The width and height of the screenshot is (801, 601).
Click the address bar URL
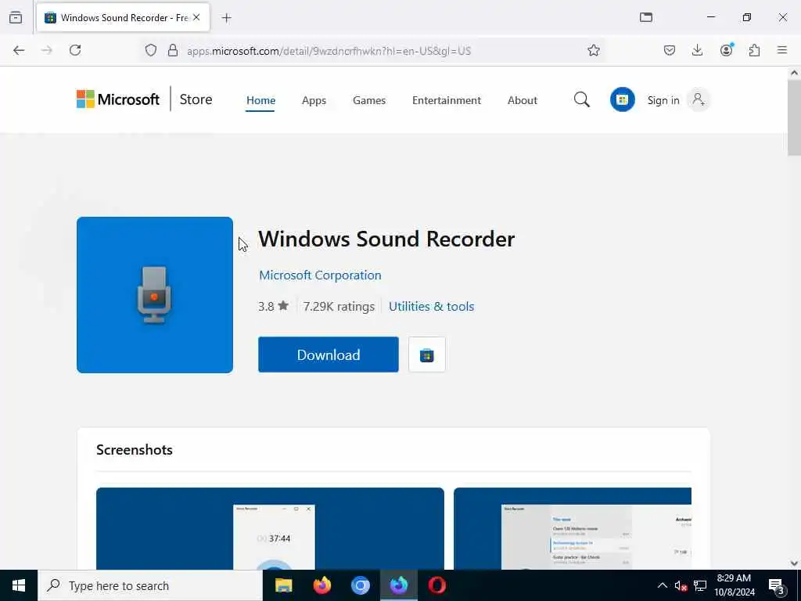tap(329, 51)
